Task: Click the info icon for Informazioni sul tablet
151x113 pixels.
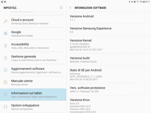Action: pyautogui.click(x=6, y=94)
